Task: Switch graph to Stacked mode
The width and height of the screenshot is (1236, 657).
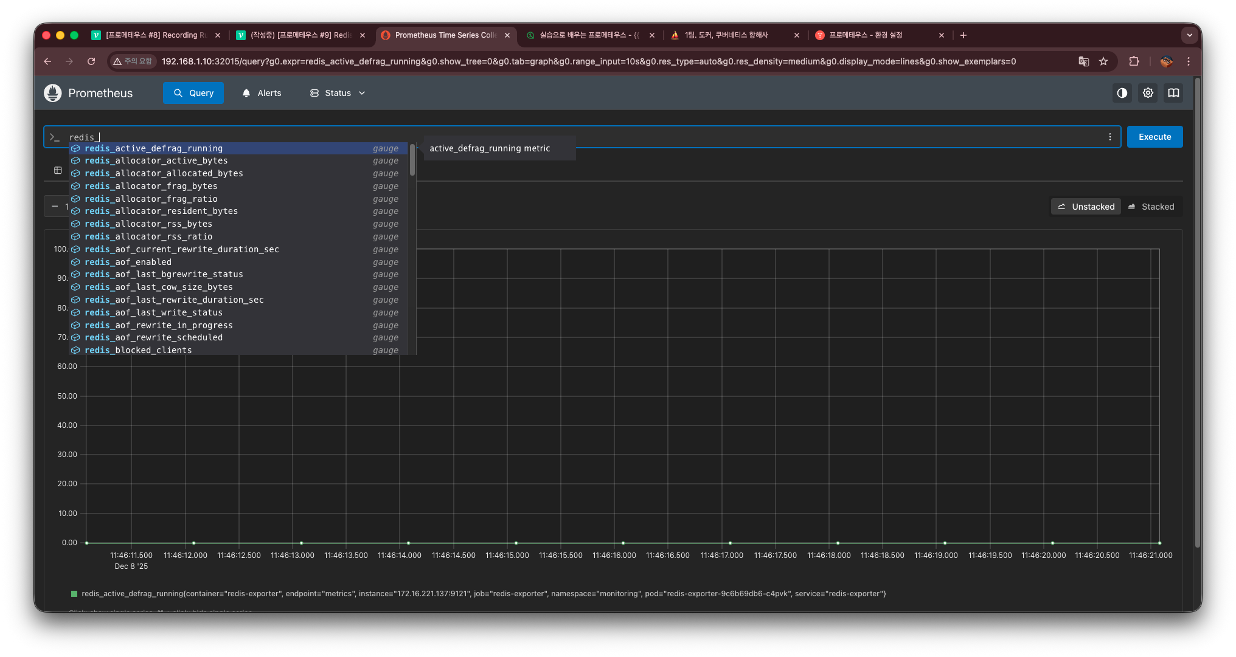Action: click(x=1151, y=207)
